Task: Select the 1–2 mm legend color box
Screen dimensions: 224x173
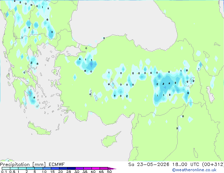Action: pyautogui.click(x=22, y=168)
